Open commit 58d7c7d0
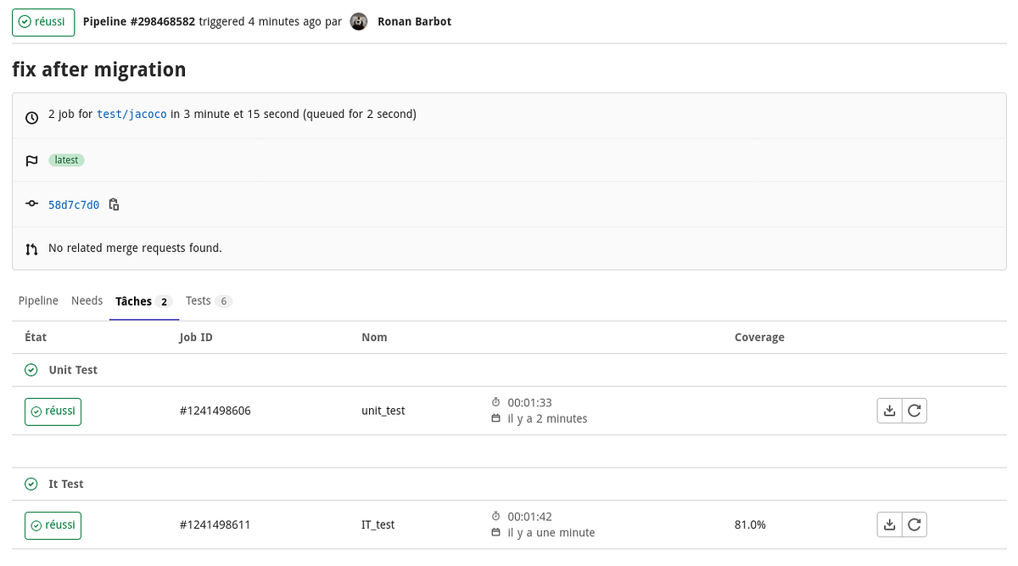The image size is (1018, 566). [74, 205]
